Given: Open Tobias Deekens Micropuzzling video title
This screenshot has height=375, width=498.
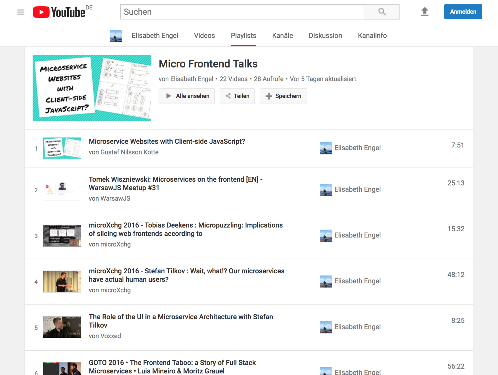Looking at the screenshot, I should coord(186,229).
